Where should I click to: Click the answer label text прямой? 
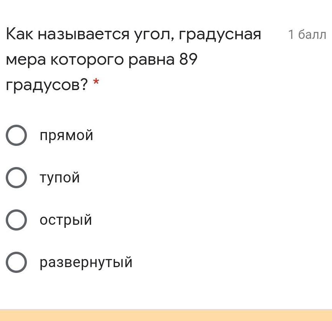[x=66, y=136]
